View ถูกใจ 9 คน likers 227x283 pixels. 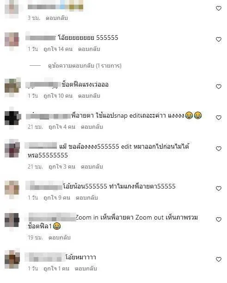tap(57, 198)
